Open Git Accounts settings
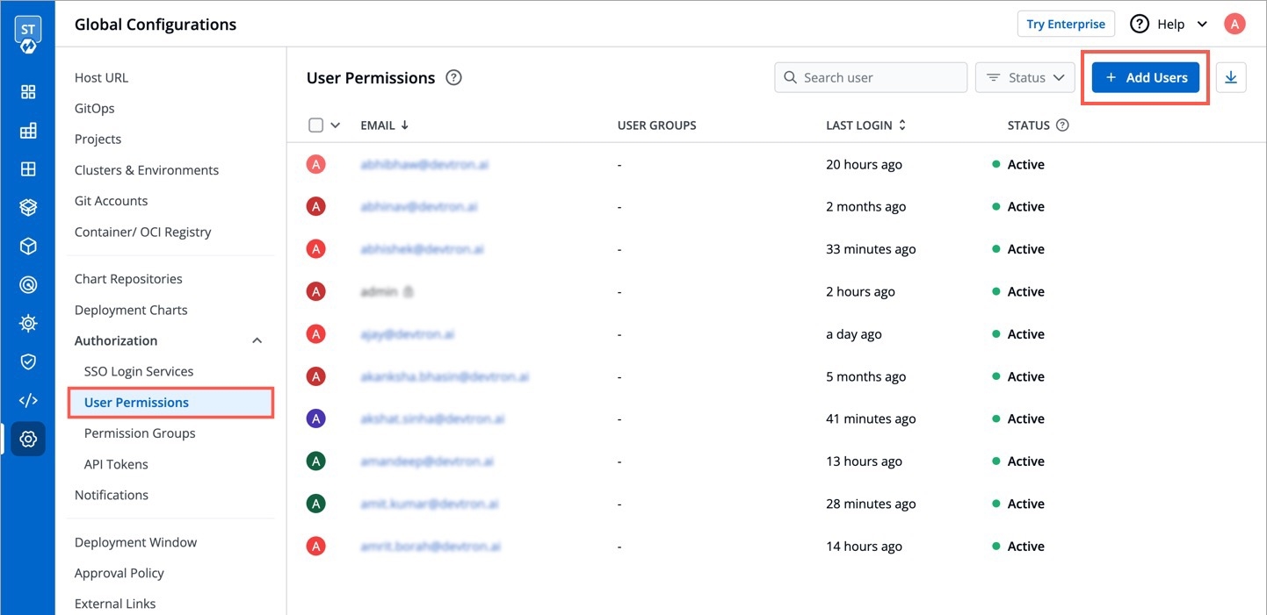Viewport: 1267px width, 615px height. (x=112, y=201)
